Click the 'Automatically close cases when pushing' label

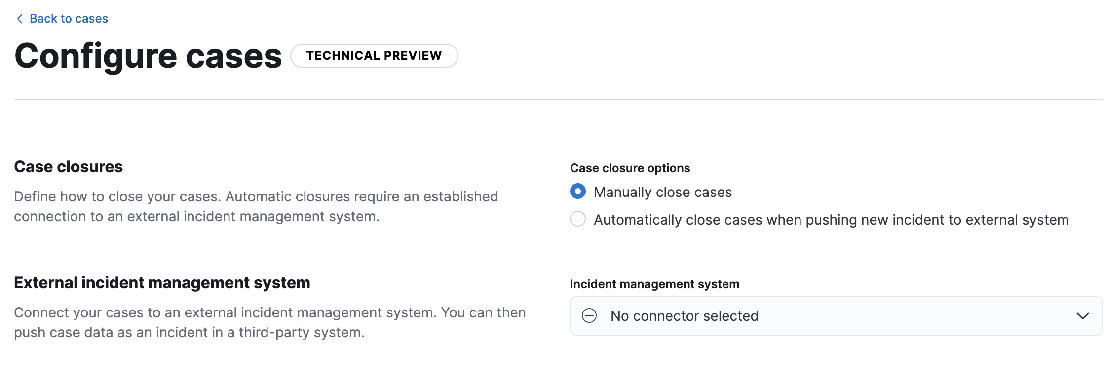[831, 220]
